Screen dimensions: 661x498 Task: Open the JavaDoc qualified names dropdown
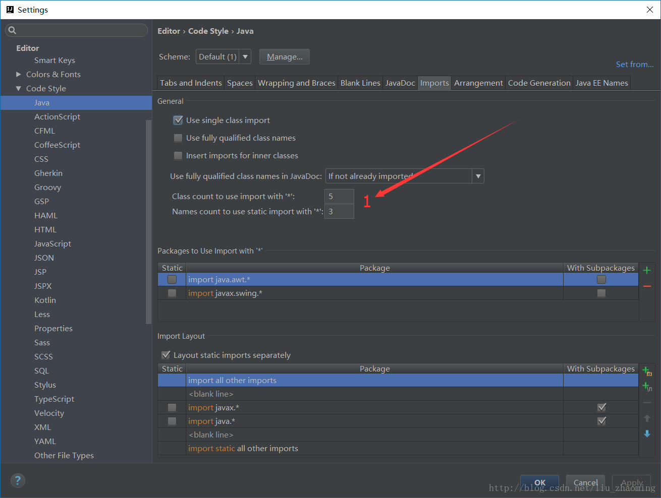tap(478, 176)
